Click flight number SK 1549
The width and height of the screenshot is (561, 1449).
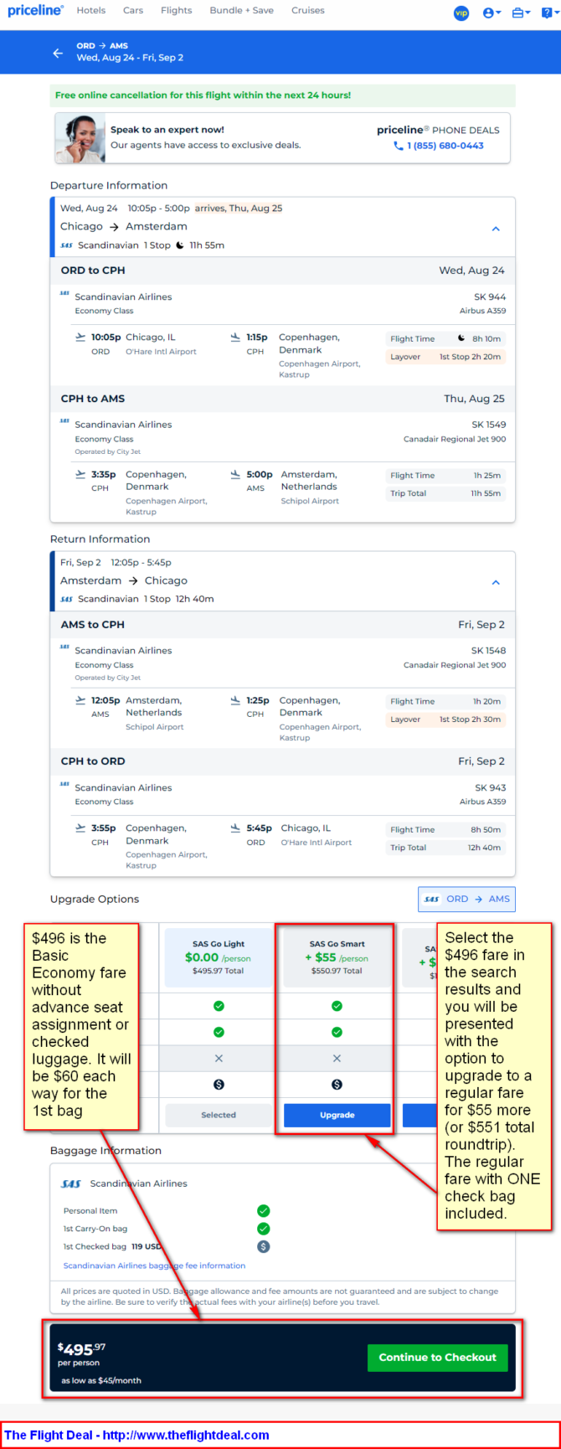488,425
